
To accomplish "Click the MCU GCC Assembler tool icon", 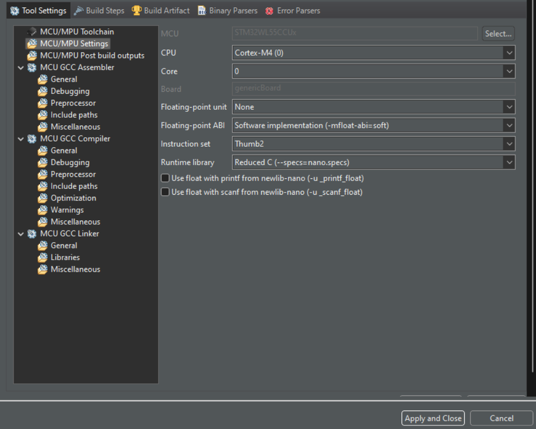I will pyautogui.click(x=32, y=68).
